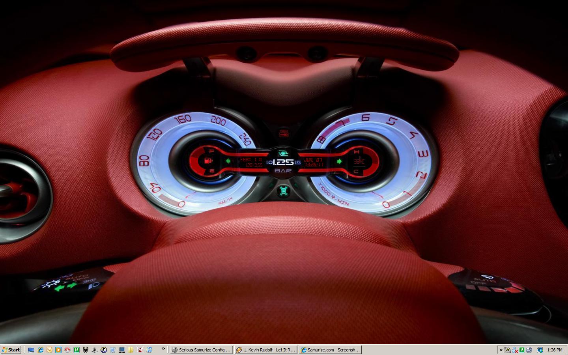
Task: Open the uTorrent tray icon
Action: [522, 349]
